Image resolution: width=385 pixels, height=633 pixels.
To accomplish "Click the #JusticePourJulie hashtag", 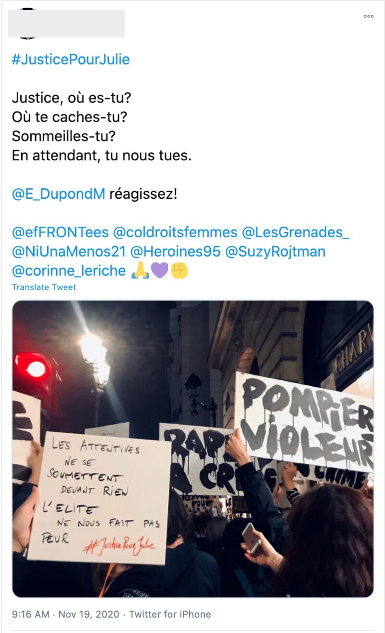I will [71, 59].
